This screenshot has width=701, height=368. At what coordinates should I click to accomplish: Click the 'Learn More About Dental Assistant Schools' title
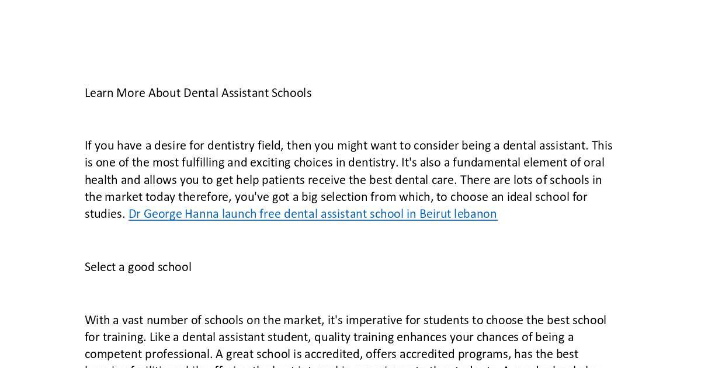198,93
